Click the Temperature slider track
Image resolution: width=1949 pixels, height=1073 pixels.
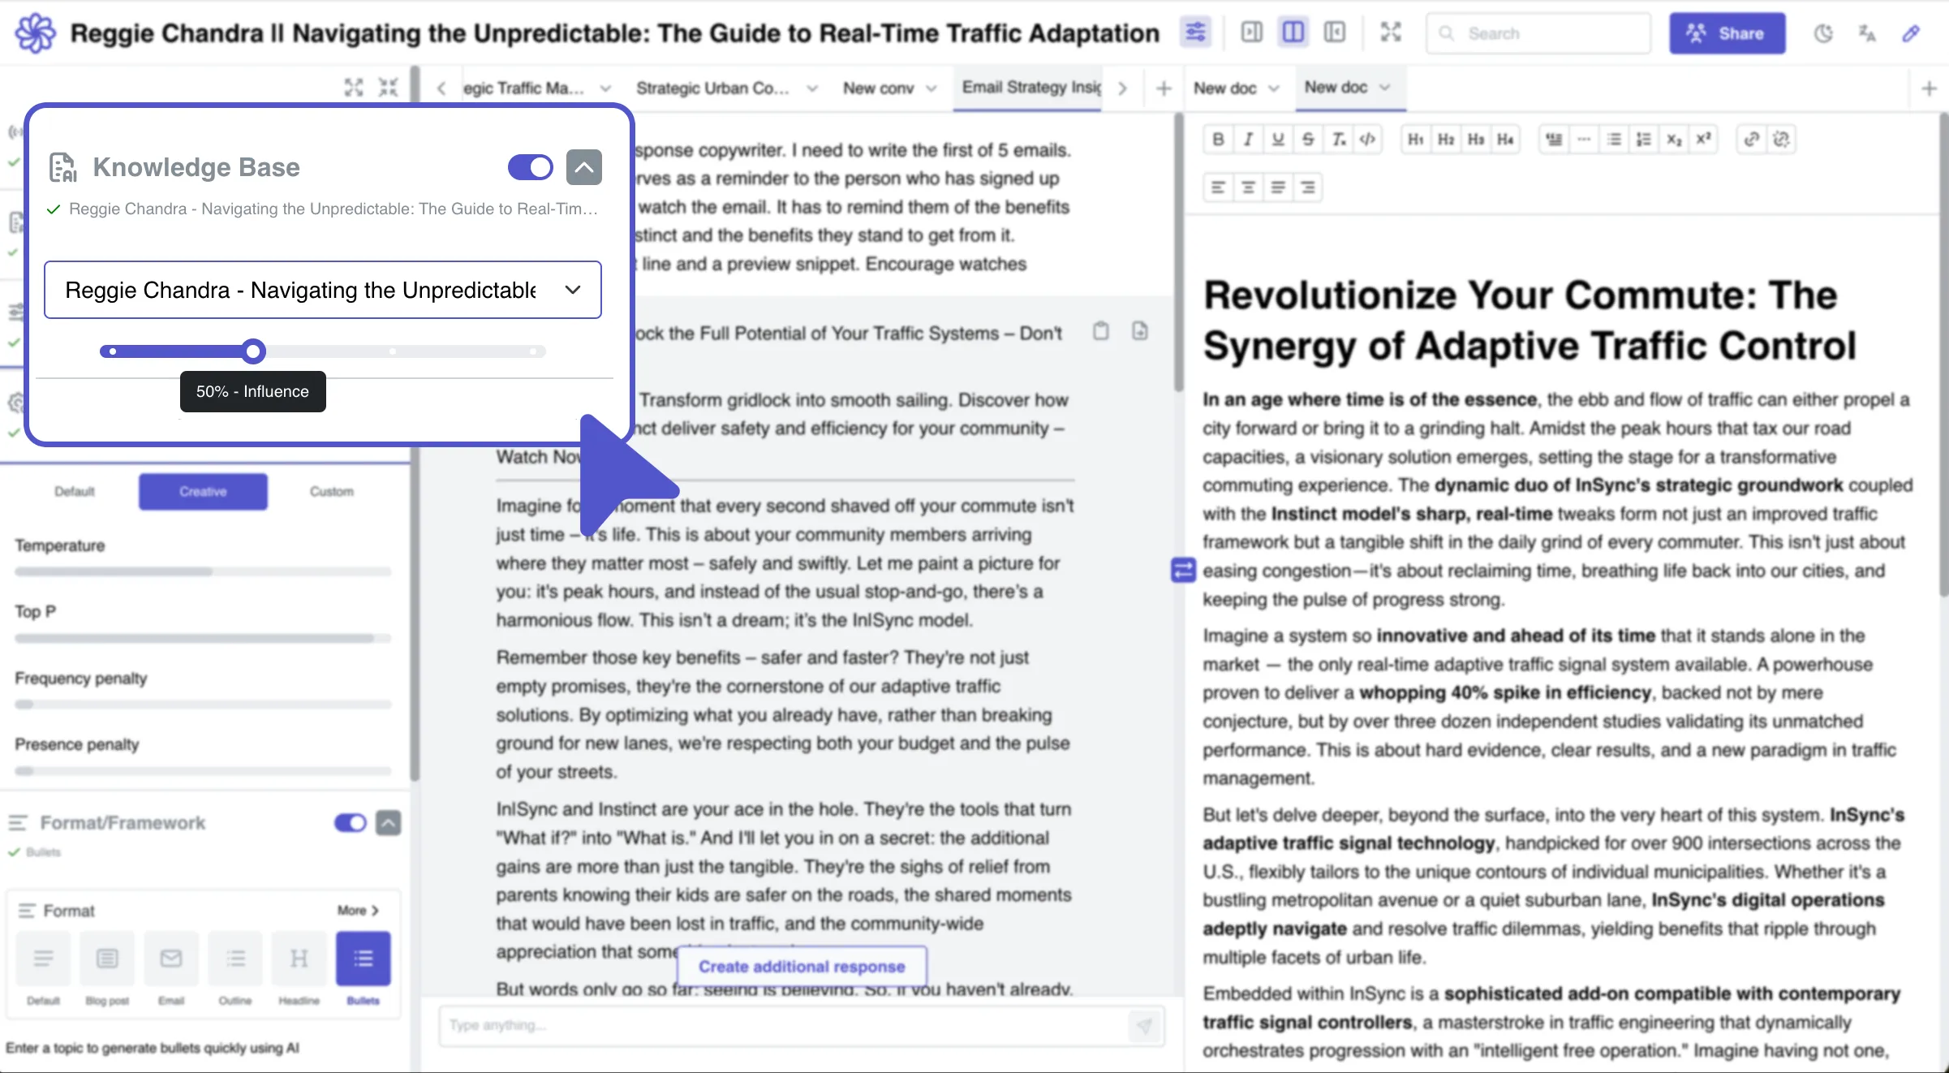tap(203, 571)
